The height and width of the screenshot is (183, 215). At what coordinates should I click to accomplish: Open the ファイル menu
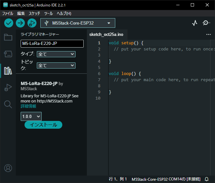(8, 14)
